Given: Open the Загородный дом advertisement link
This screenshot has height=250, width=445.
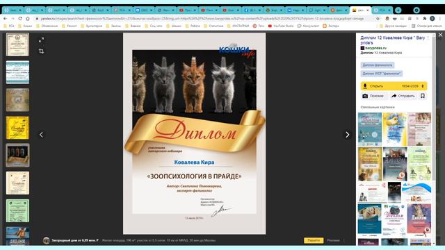Looking at the screenshot, I should click(x=75, y=240).
